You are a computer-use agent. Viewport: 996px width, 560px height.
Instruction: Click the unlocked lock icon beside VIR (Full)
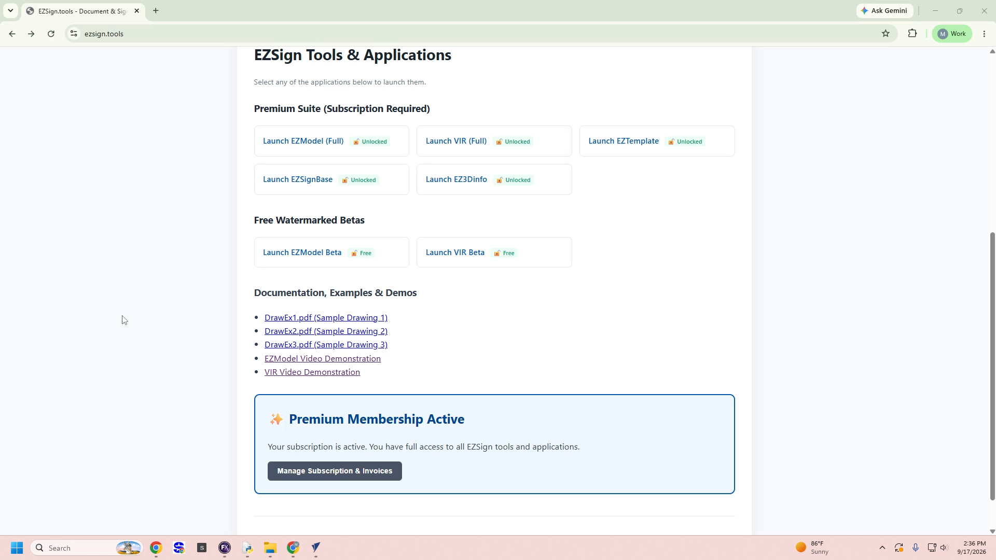pyautogui.click(x=499, y=142)
